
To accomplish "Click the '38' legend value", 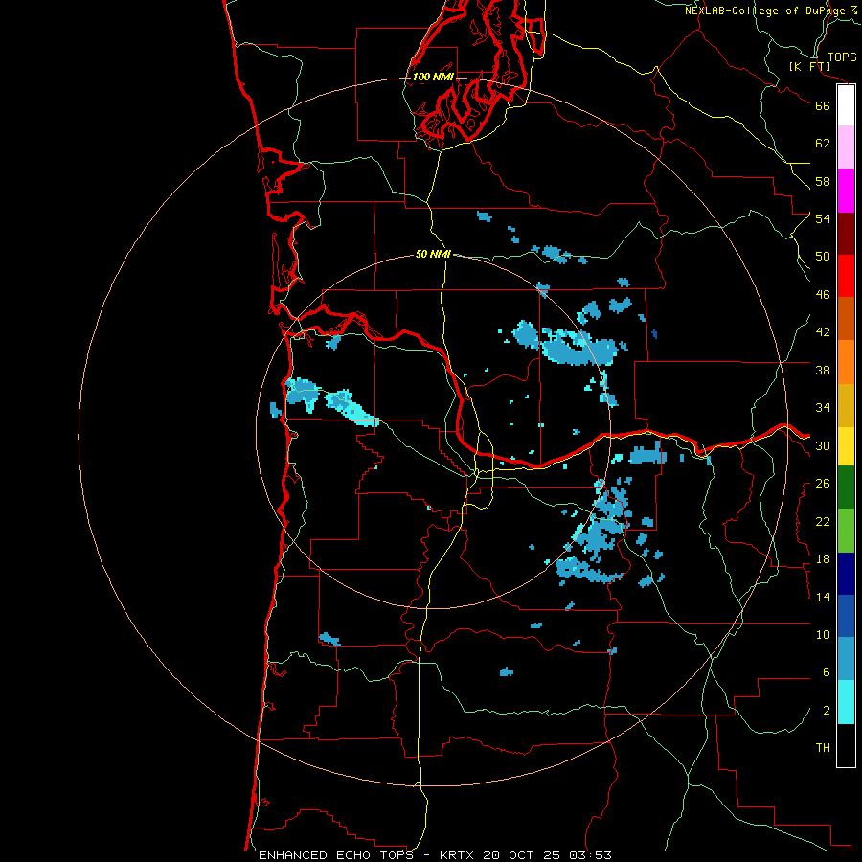I will tap(823, 370).
